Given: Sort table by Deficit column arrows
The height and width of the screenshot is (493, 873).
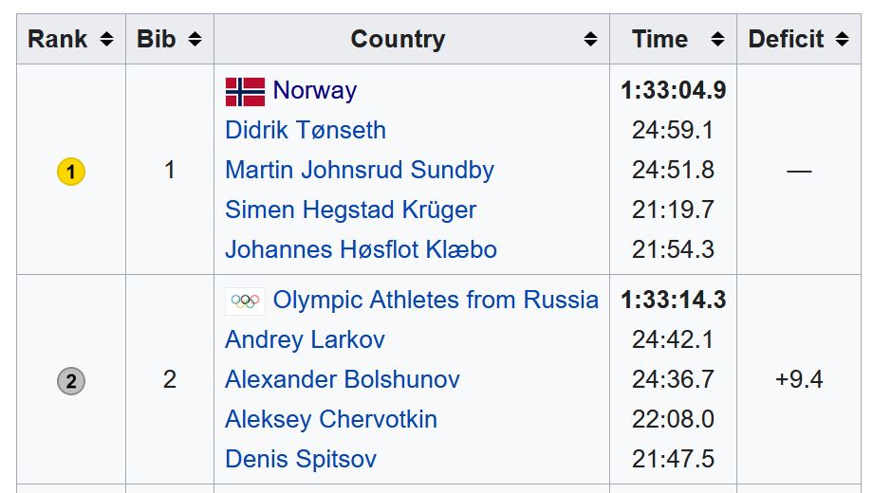Looking at the screenshot, I should tap(842, 40).
